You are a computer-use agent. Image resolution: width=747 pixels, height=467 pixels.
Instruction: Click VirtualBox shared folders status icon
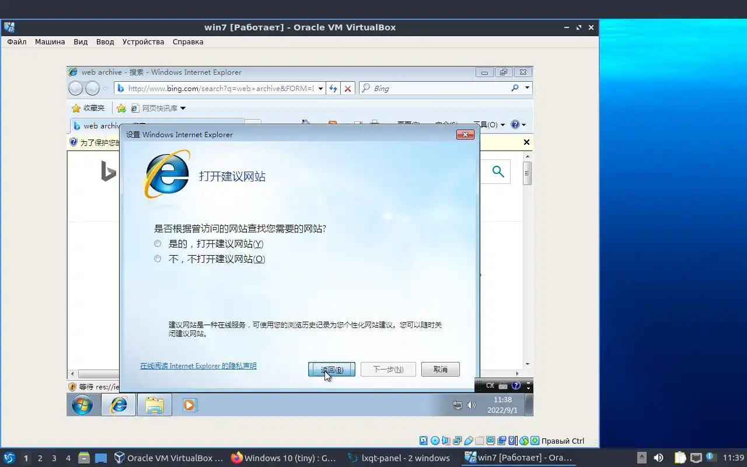480,441
